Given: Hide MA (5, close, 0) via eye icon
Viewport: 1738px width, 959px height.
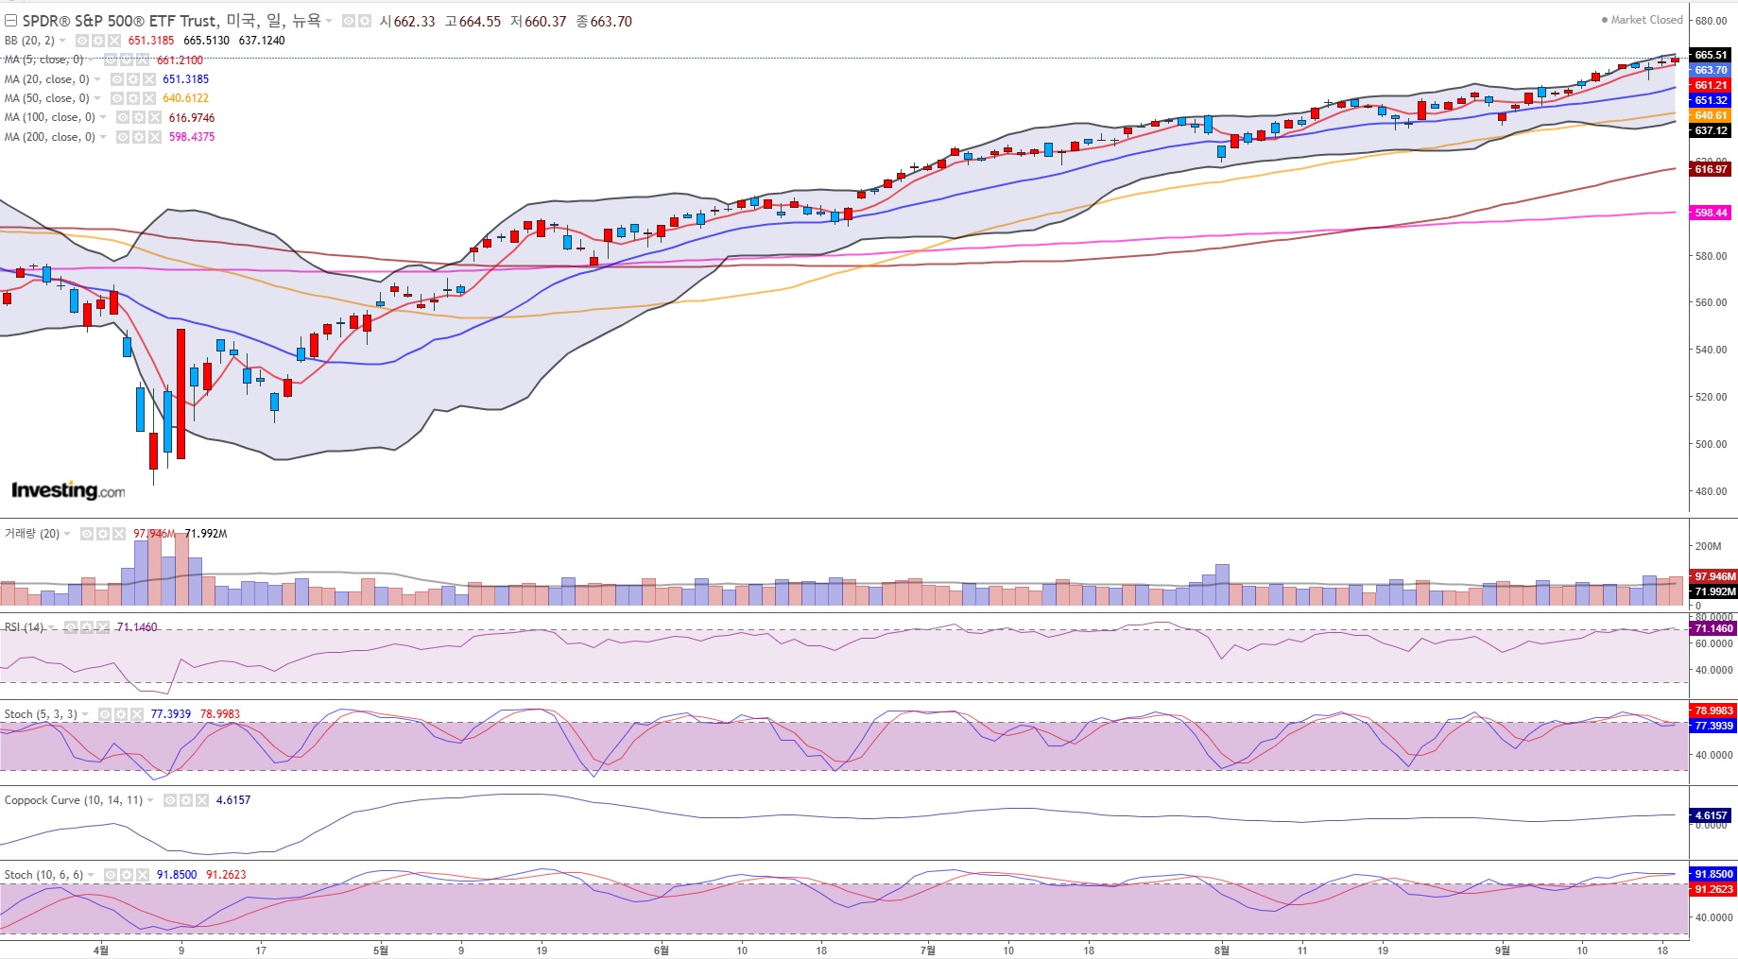Looking at the screenshot, I should (x=112, y=60).
